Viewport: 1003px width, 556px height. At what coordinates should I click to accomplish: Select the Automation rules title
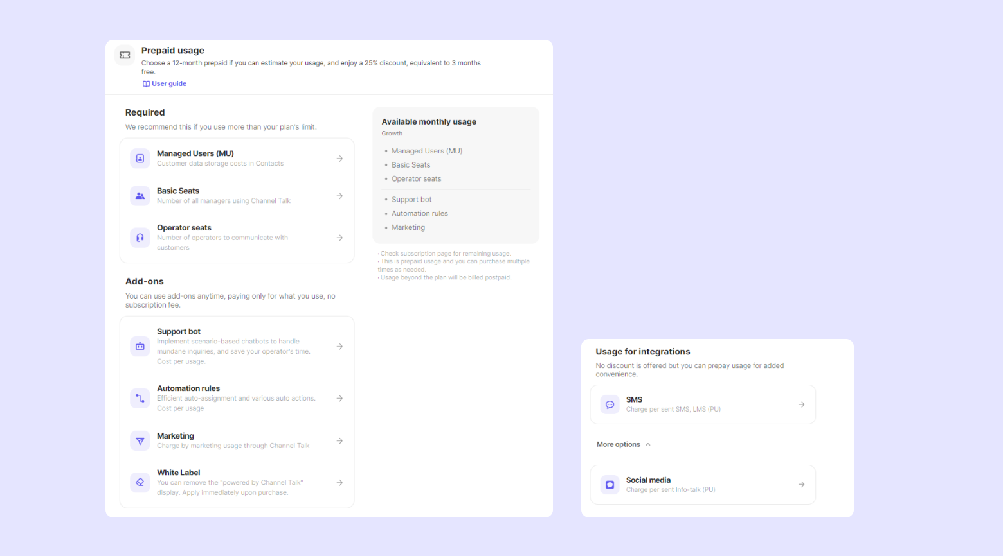pos(188,388)
